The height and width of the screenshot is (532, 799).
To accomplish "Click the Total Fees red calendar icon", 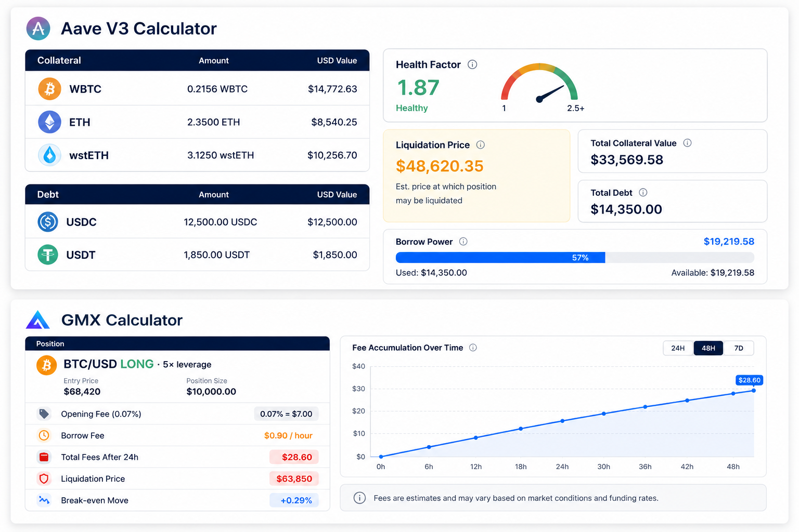I will (44, 457).
